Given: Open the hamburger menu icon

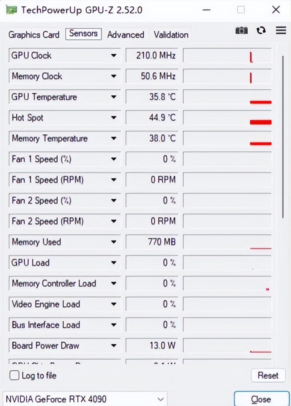Looking at the screenshot, I should click(281, 30).
